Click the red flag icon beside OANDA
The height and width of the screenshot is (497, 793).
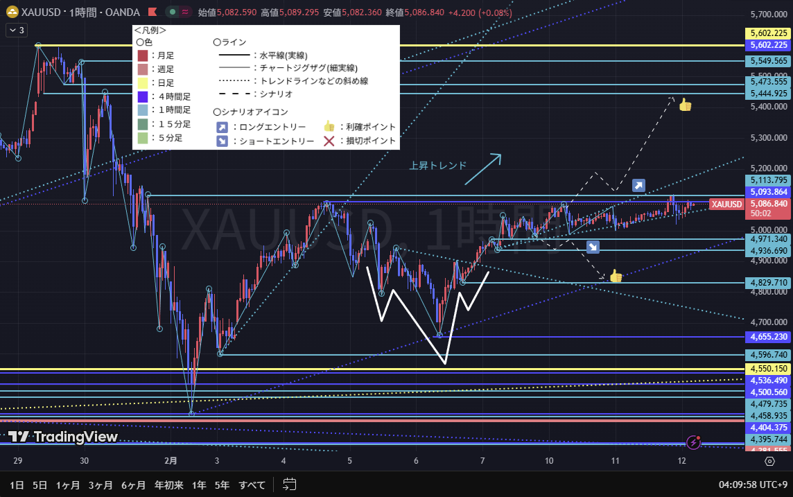[x=152, y=12]
